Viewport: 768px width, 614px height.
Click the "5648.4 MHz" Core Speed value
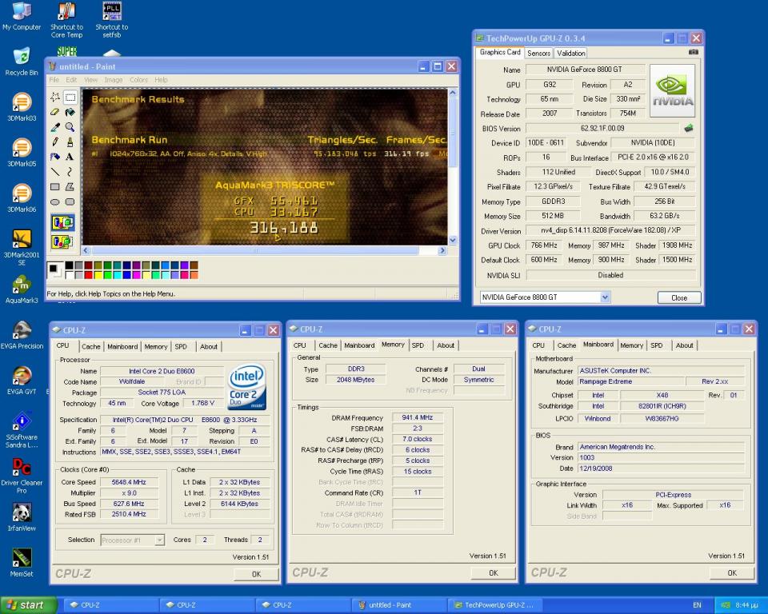pos(129,482)
